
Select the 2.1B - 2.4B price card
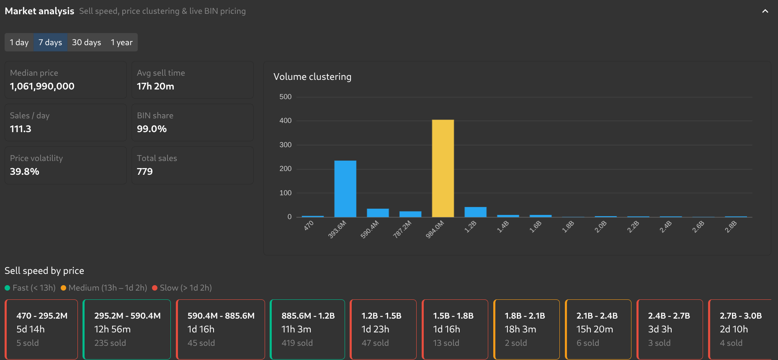click(598, 329)
